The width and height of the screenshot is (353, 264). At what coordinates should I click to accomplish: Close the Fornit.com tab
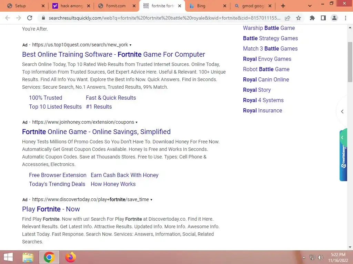click(x=134, y=6)
